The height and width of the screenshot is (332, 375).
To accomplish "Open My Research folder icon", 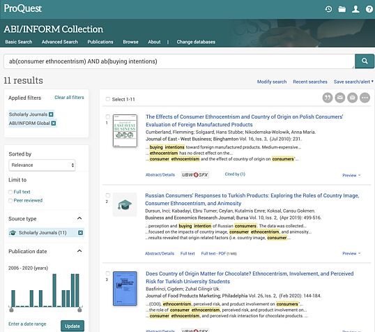I will (x=342, y=9).
